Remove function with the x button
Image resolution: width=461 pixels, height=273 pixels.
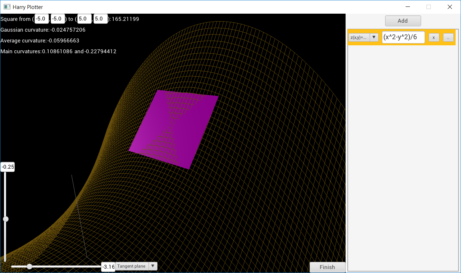434,37
